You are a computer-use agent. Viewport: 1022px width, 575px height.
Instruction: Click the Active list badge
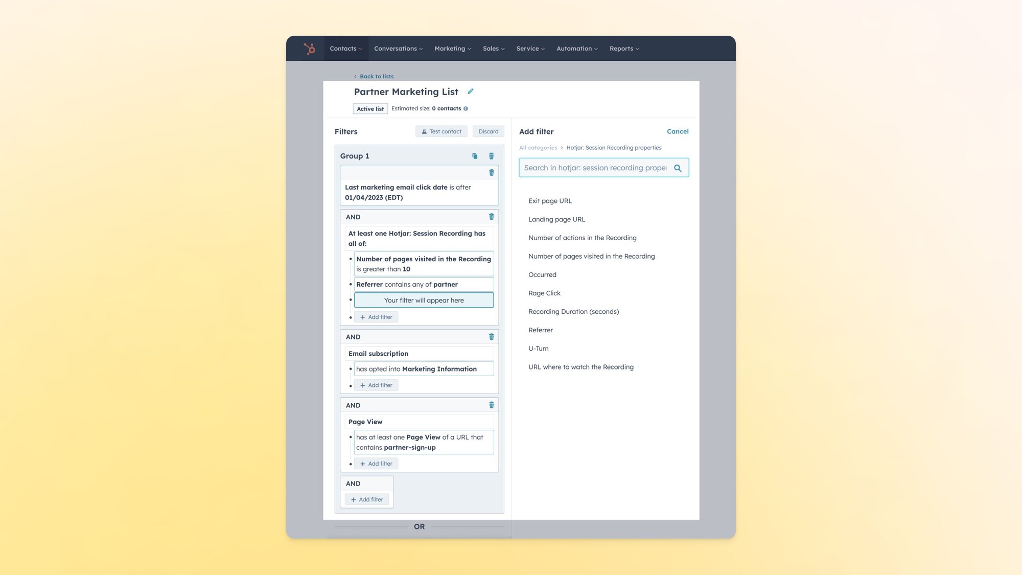click(x=370, y=109)
